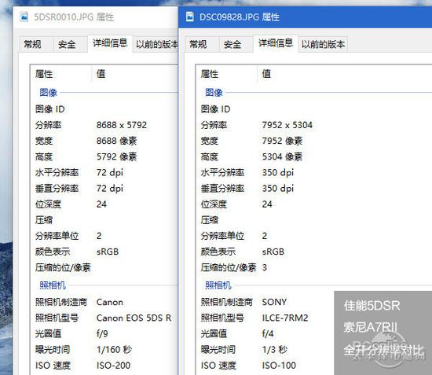Select the 1/160 秒 exposure time value
This screenshot has width=432, height=375.
coord(114,350)
